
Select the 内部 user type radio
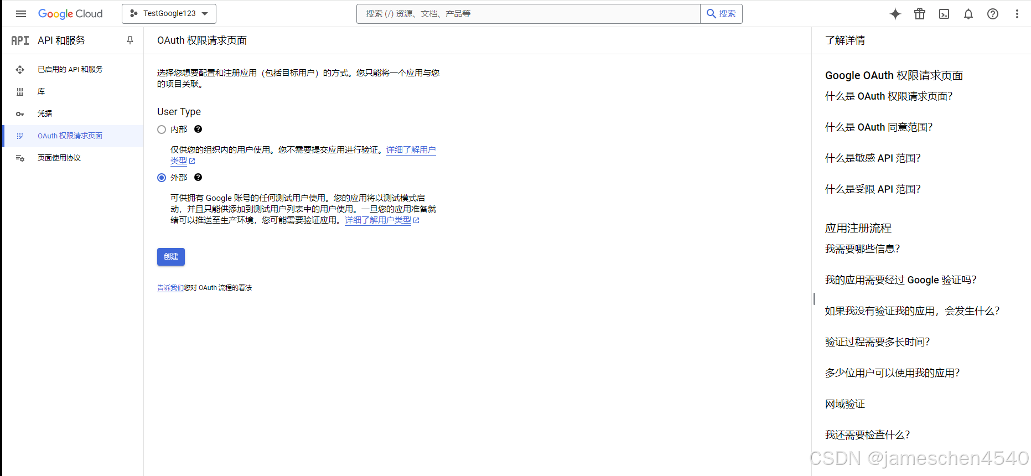[162, 130]
